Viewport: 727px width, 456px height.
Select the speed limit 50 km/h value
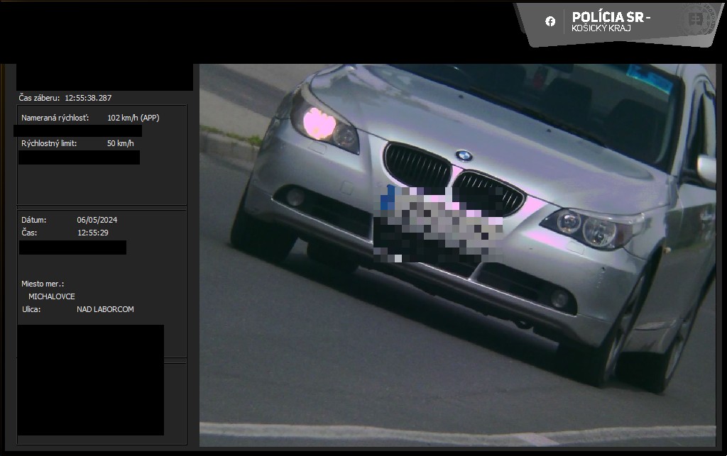pos(120,143)
